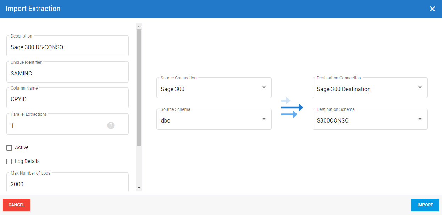Click the scrollbar down arrow
The image size is (442, 215).
[x=139, y=188]
